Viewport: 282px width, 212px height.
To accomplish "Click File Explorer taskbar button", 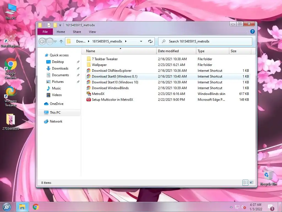I will pyautogui.click(x=22, y=207).
